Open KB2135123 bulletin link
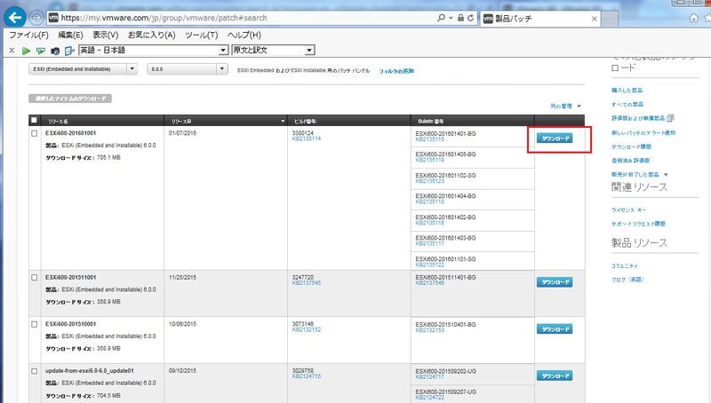Viewport: 711px width, 403px height. (x=430, y=181)
